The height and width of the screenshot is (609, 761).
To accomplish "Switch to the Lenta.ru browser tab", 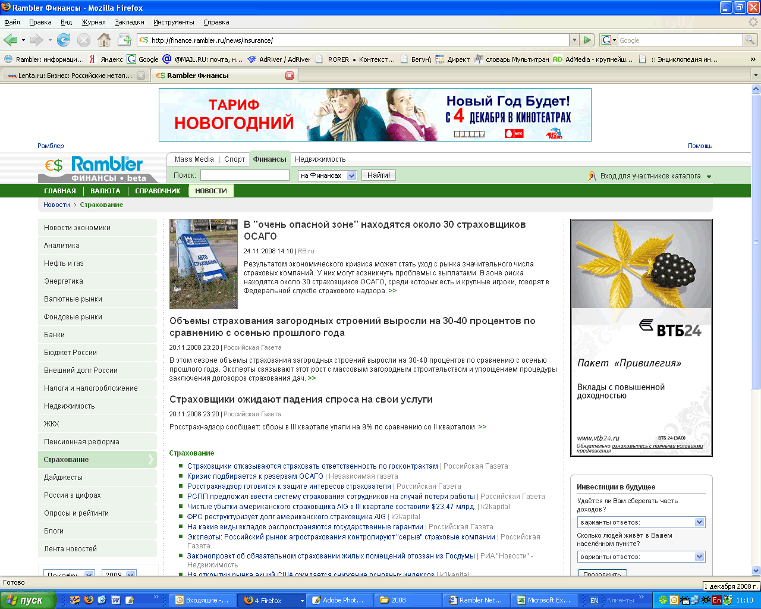I will pos(75,76).
